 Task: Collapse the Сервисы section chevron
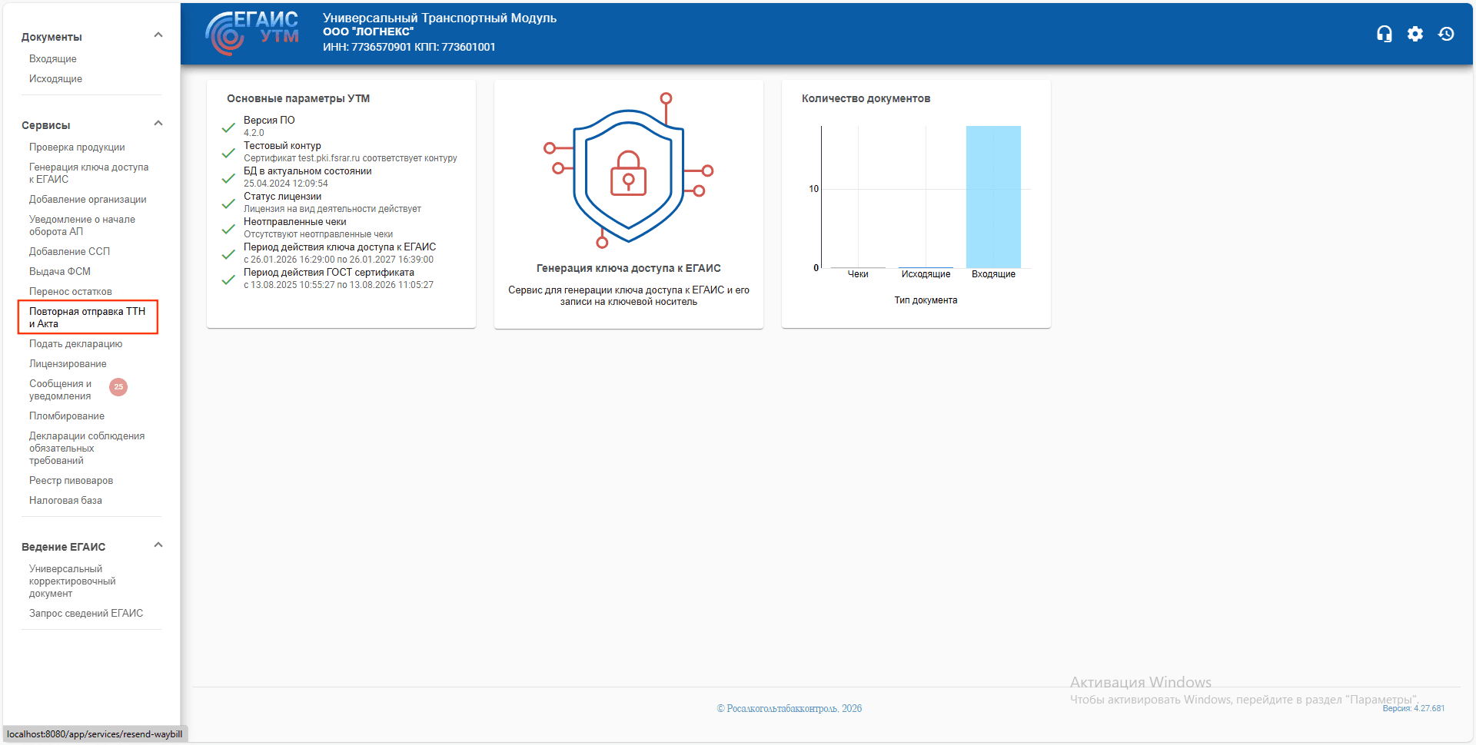click(158, 124)
